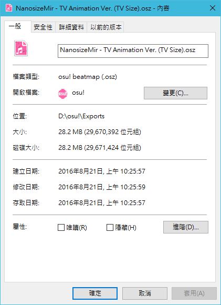Viewport: 221px width, 305px height.
Task: Select the 詳細資料 tab
Action: [x=71, y=27]
